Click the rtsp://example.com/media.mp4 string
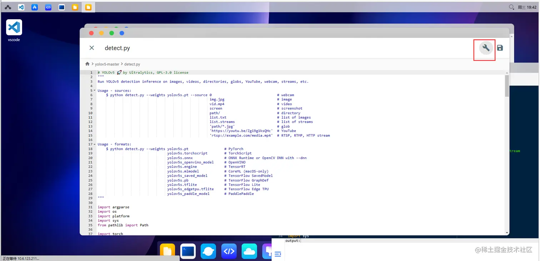 click(241, 136)
